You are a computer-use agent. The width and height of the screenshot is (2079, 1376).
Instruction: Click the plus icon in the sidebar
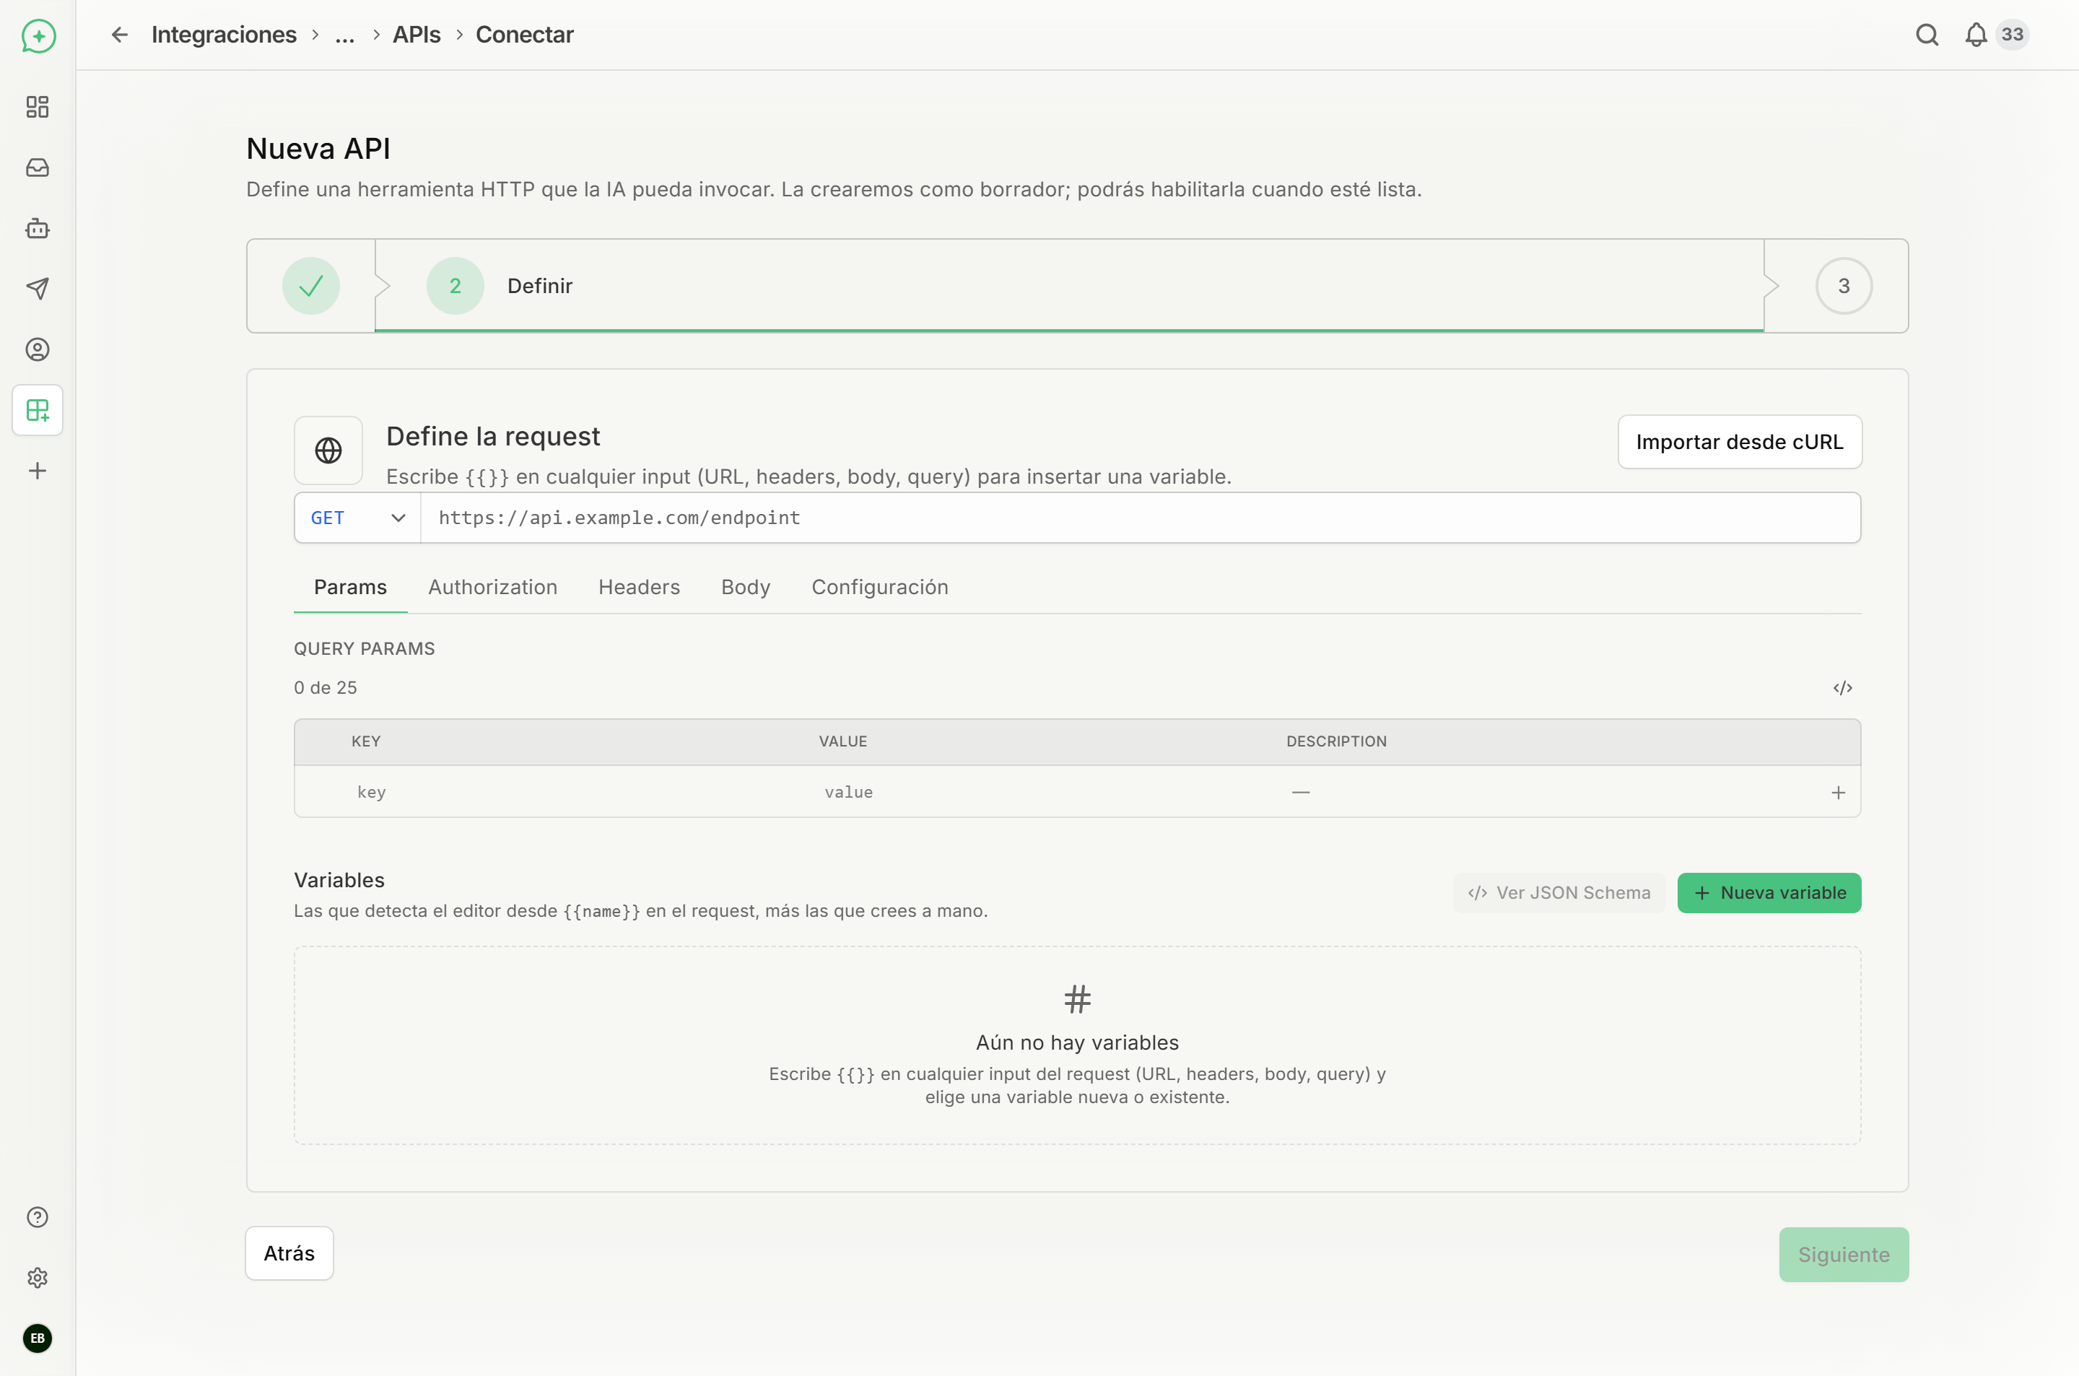pyautogui.click(x=38, y=471)
